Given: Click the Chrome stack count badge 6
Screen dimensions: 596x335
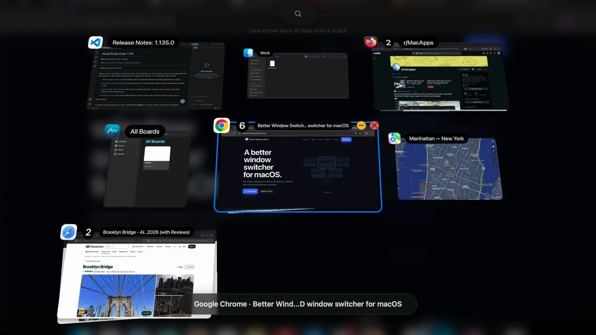Looking at the screenshot, I should (242, 125).
